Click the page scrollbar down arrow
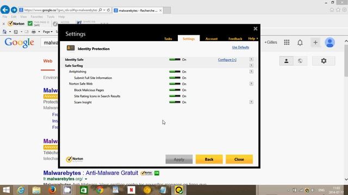Viewport: 348px width, 195px height. point(346,179)
